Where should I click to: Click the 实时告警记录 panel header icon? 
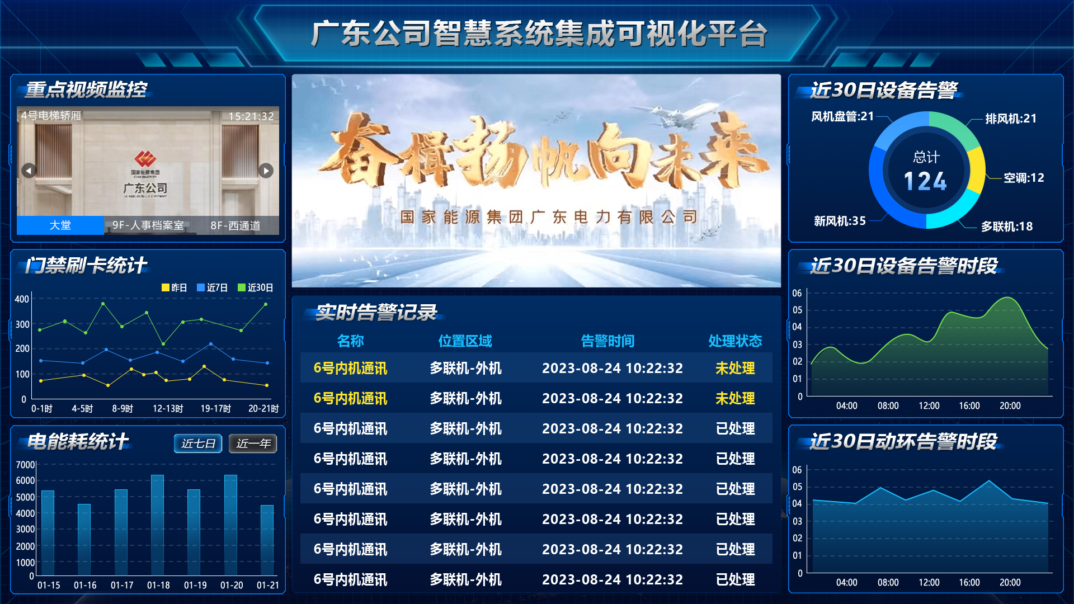[309, 314]
